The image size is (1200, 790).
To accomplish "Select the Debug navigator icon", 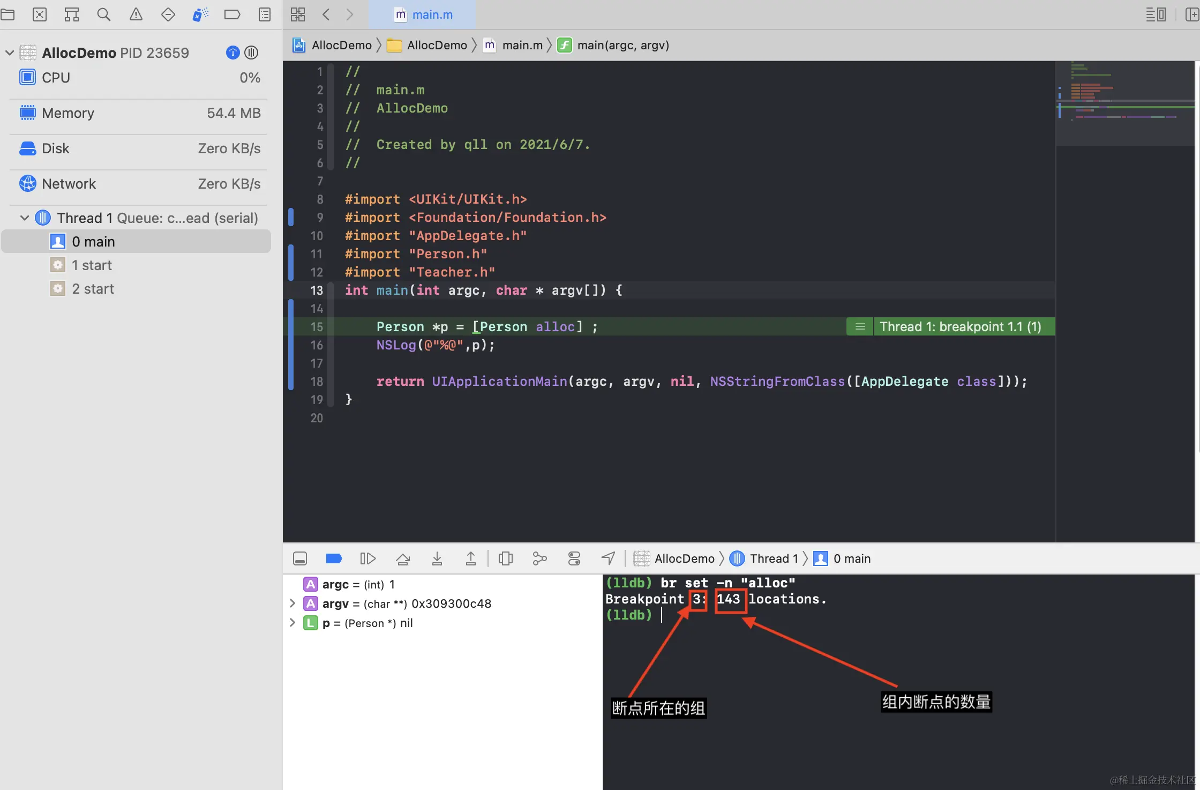I will (x=200, y=14).
